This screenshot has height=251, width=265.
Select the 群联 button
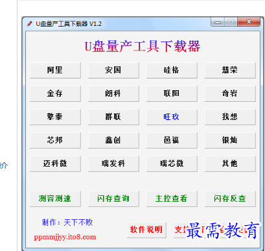113,117
